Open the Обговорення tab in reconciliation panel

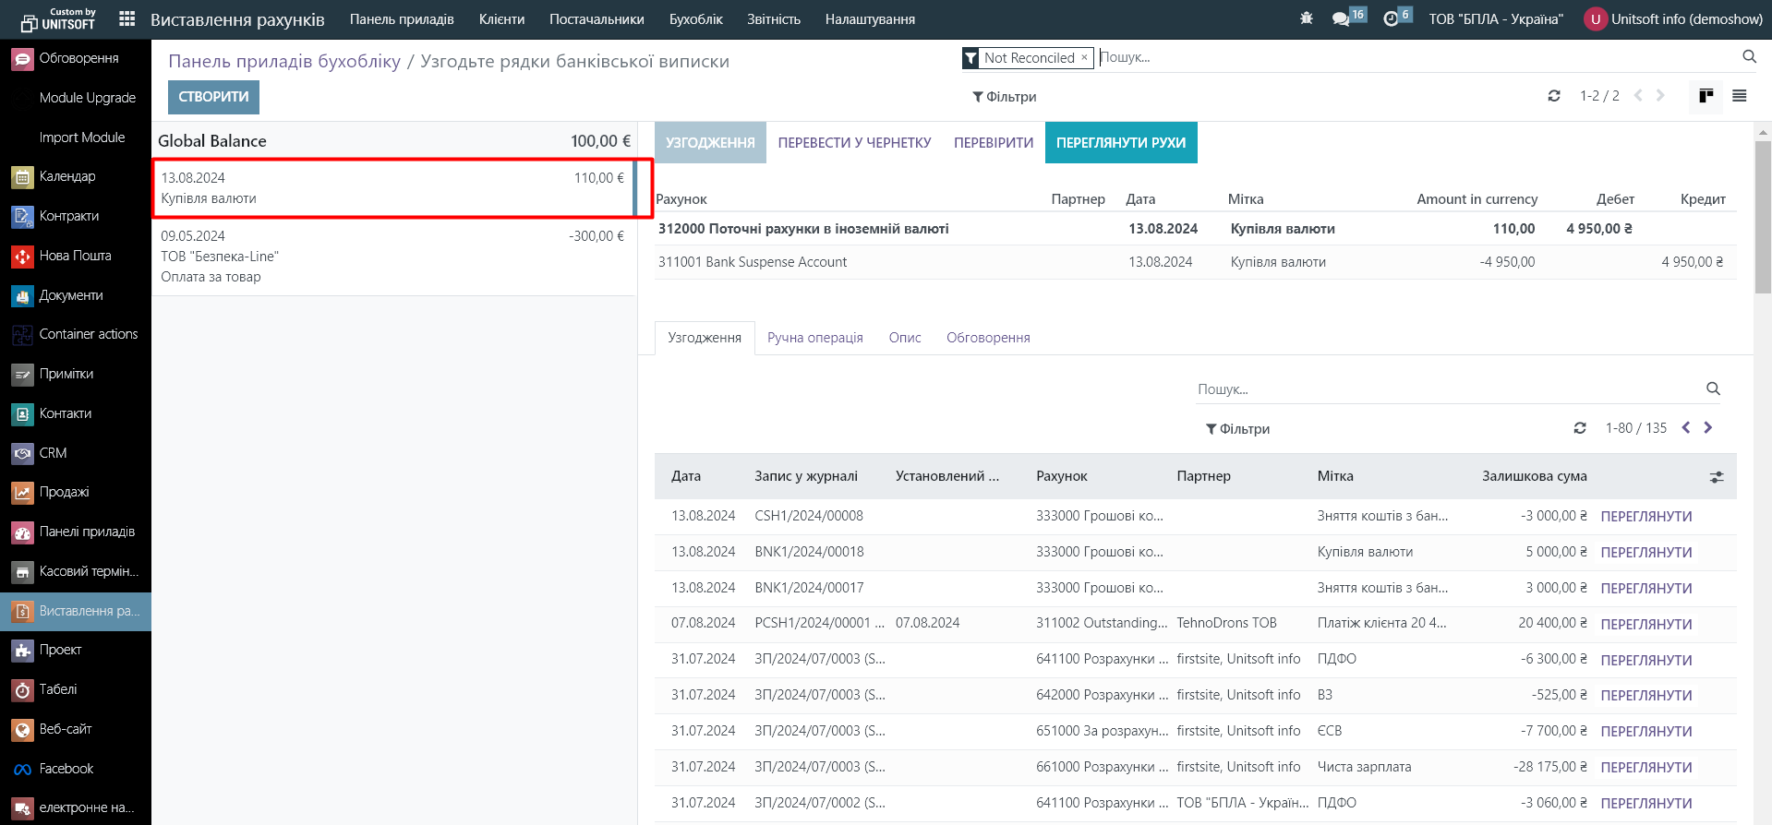click(x=987, y=338)
